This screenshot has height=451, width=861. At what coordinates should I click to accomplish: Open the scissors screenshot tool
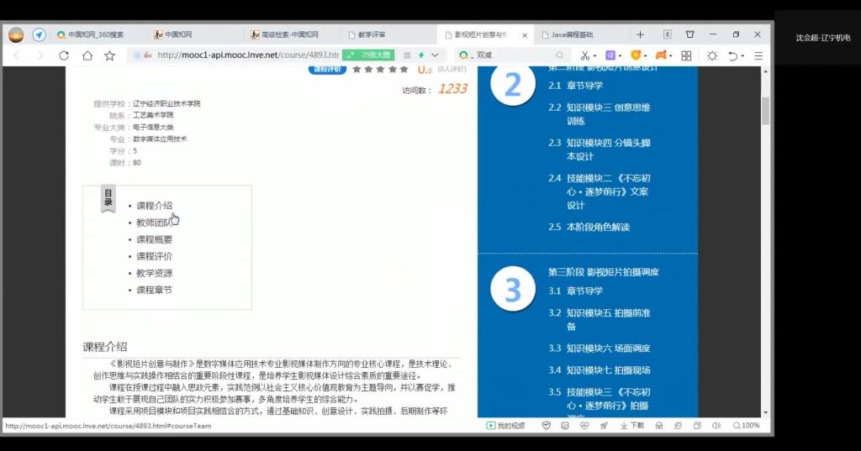click(584, 55)
